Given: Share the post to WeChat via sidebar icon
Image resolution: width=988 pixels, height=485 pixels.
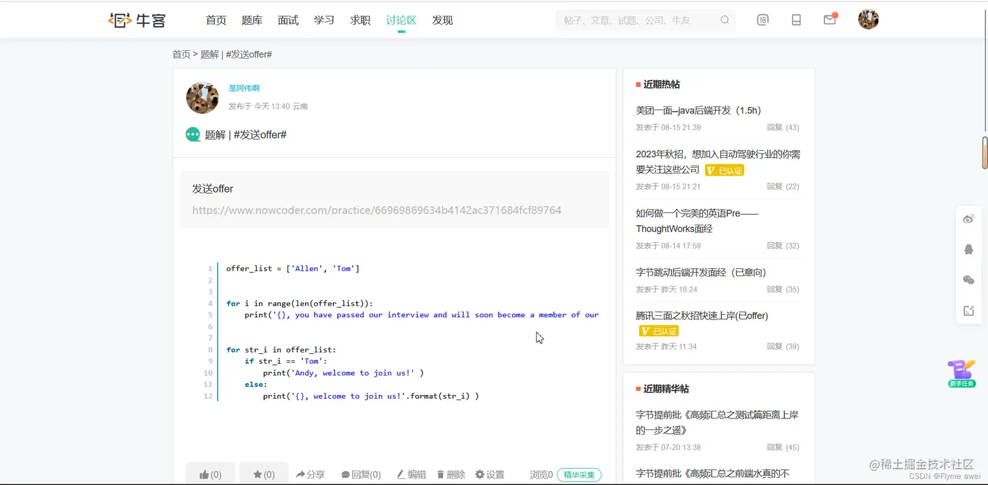Looking at the screenshot, I should point(968,279).
